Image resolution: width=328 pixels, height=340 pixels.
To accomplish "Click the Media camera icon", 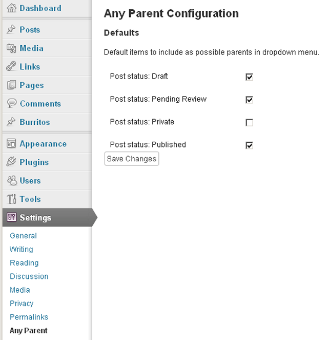I will tap(11, 48).
